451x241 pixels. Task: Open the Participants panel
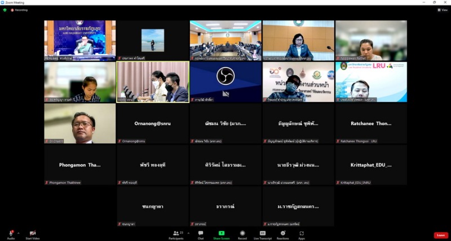176,234
